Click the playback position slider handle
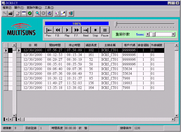This screenshot has width=181, height=132. 116,24
